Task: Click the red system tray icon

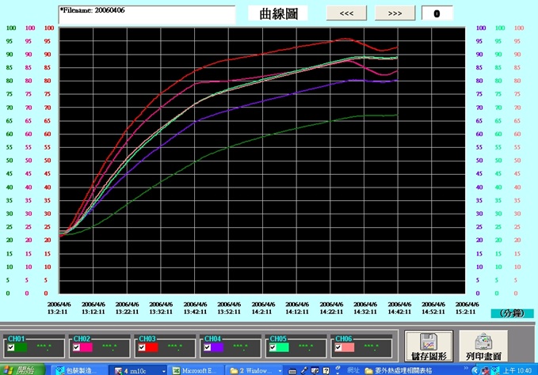Action: [485, 370]
